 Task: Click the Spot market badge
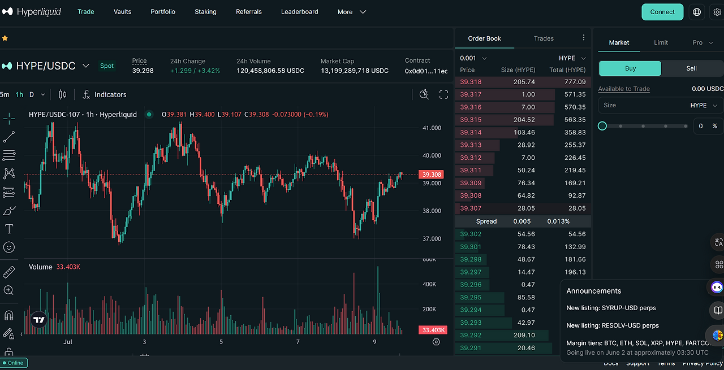click(107, 66)
